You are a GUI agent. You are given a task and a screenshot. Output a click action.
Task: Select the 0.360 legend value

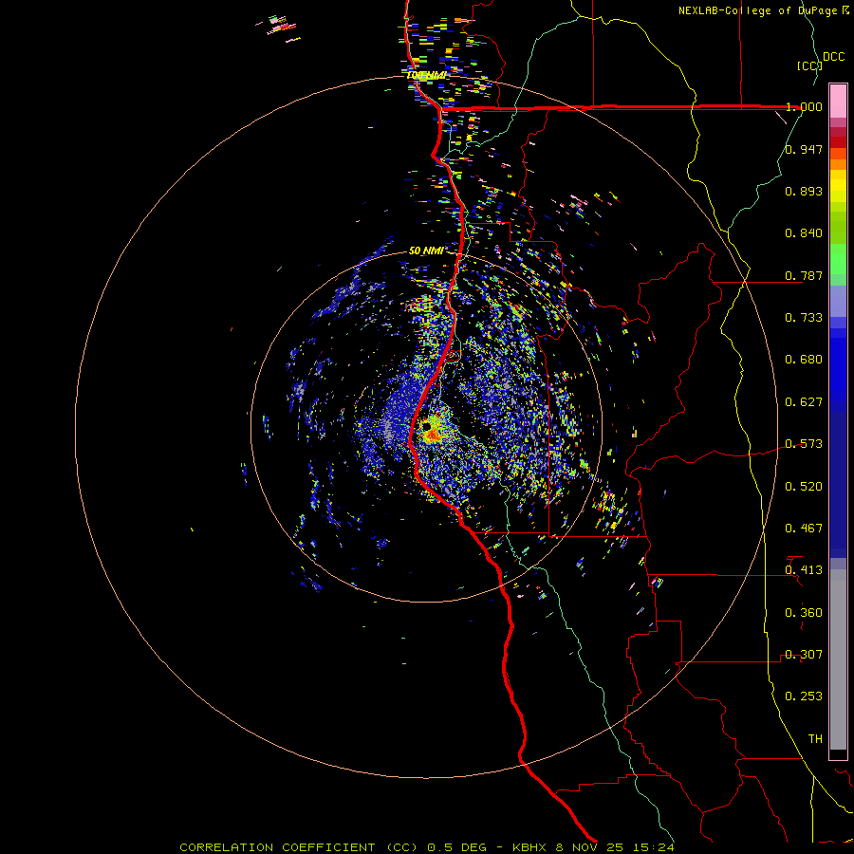tap(804, 613)
